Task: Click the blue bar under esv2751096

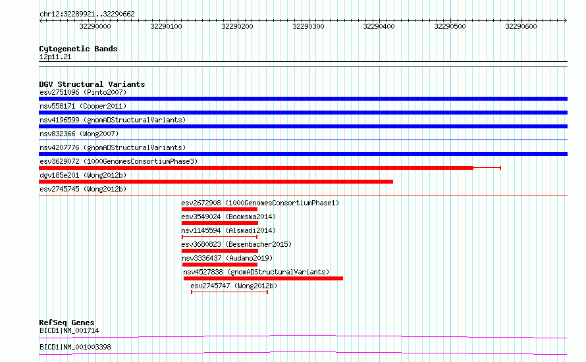Action: click(303, 99)
